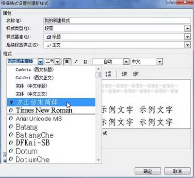Click the line spacing icon
The image size is (194, 178).
click(x=108, y=74)
